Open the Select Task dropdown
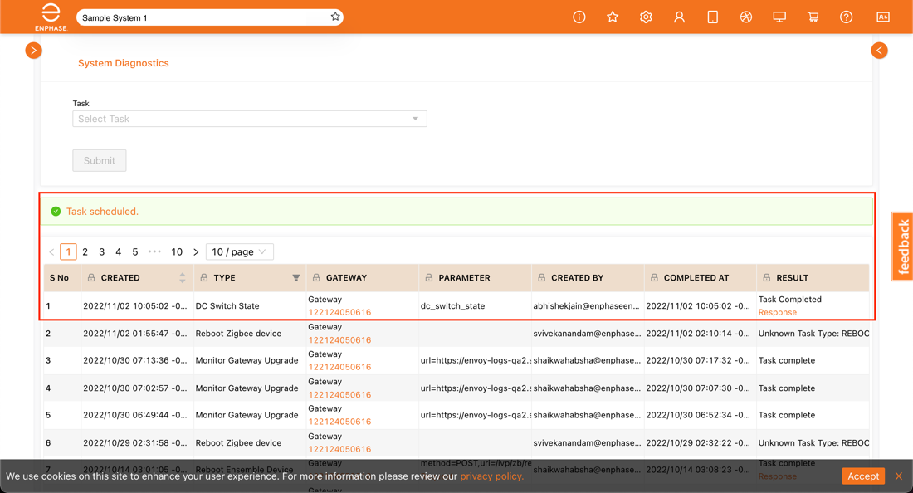 point(248,119)
